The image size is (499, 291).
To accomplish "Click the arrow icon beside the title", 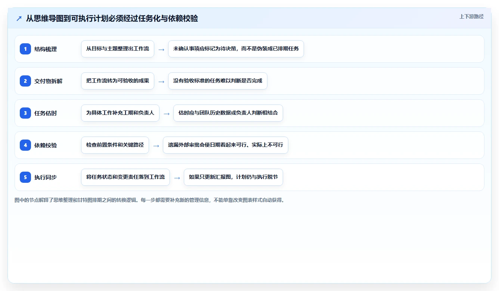I will [x=19, y=18].
